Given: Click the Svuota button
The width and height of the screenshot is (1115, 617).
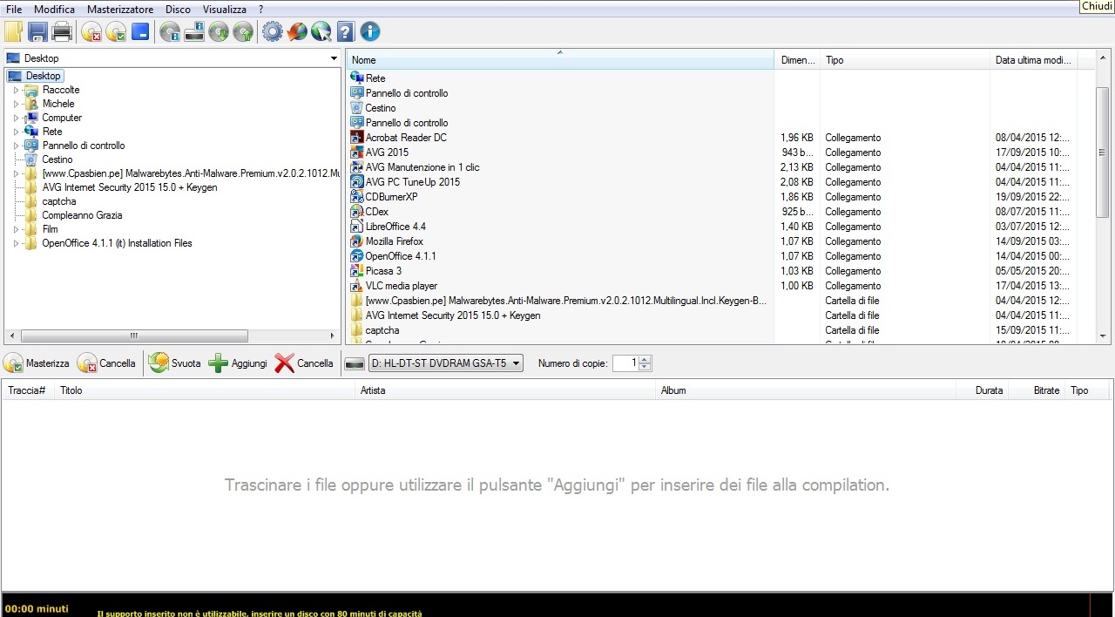Looking at the screenshot, I should pyautogui.click(x=175, y=363).
